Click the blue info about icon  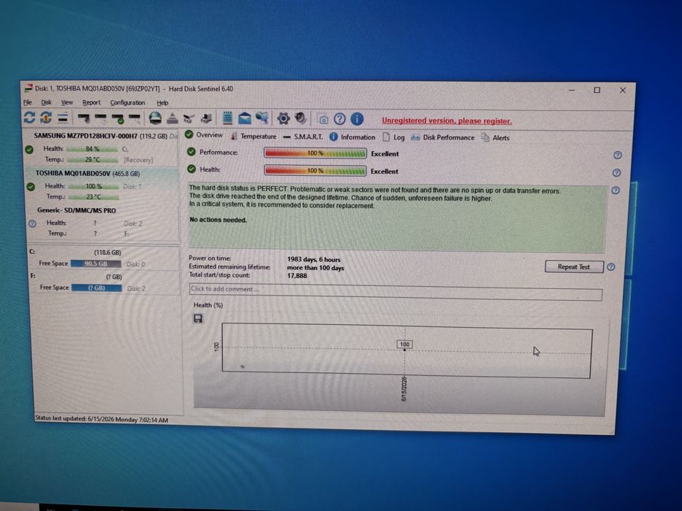coord(357,119)
